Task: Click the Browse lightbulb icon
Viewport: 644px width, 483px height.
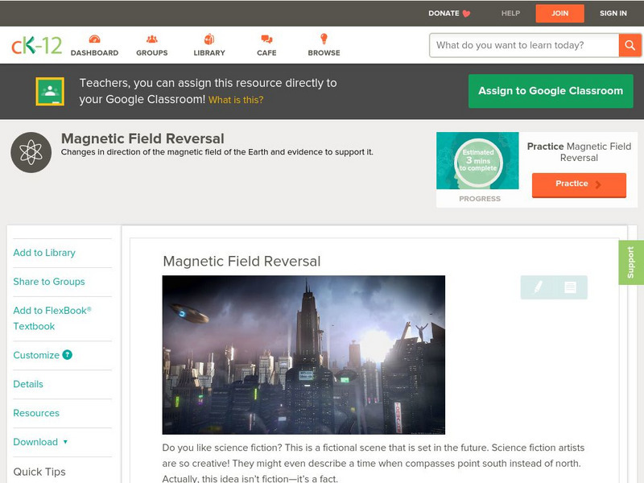Action: tap(324, 39)
